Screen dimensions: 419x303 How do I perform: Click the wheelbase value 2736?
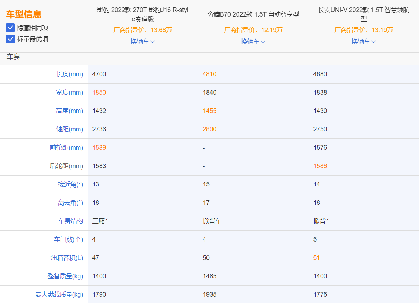coord(99,129)
